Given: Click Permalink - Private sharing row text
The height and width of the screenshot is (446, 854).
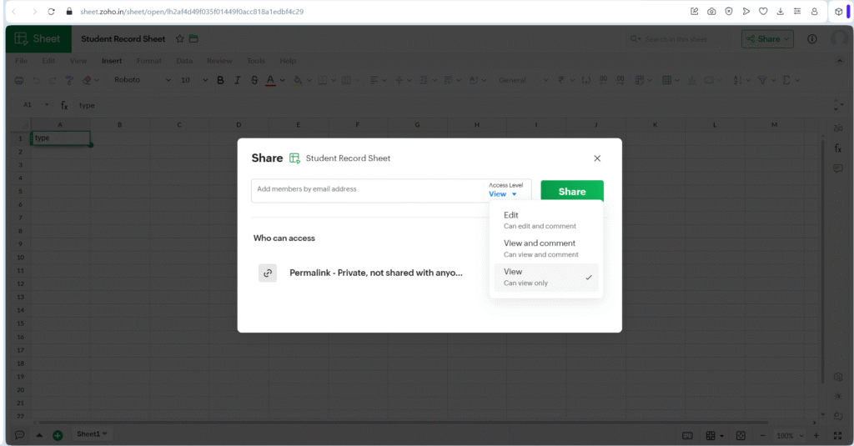Looking at the screenshot, I should point(376,273).
